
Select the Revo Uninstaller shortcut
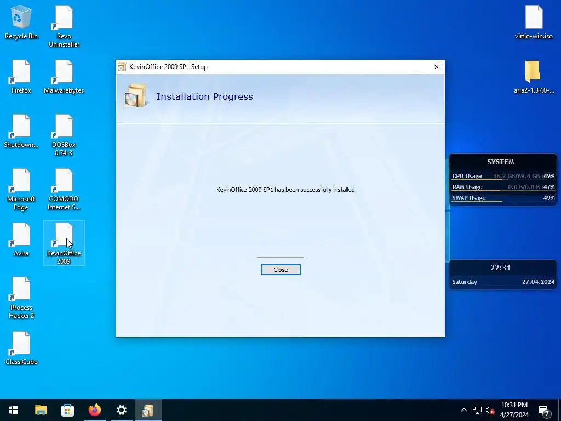pyautogui.click(x=64, y=27)
